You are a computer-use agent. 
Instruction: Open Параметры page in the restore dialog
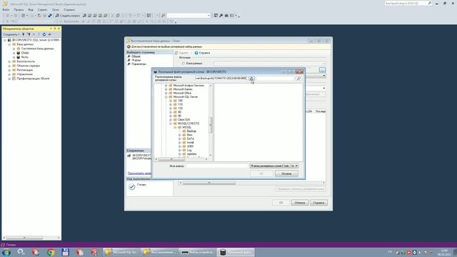point(139,64)
